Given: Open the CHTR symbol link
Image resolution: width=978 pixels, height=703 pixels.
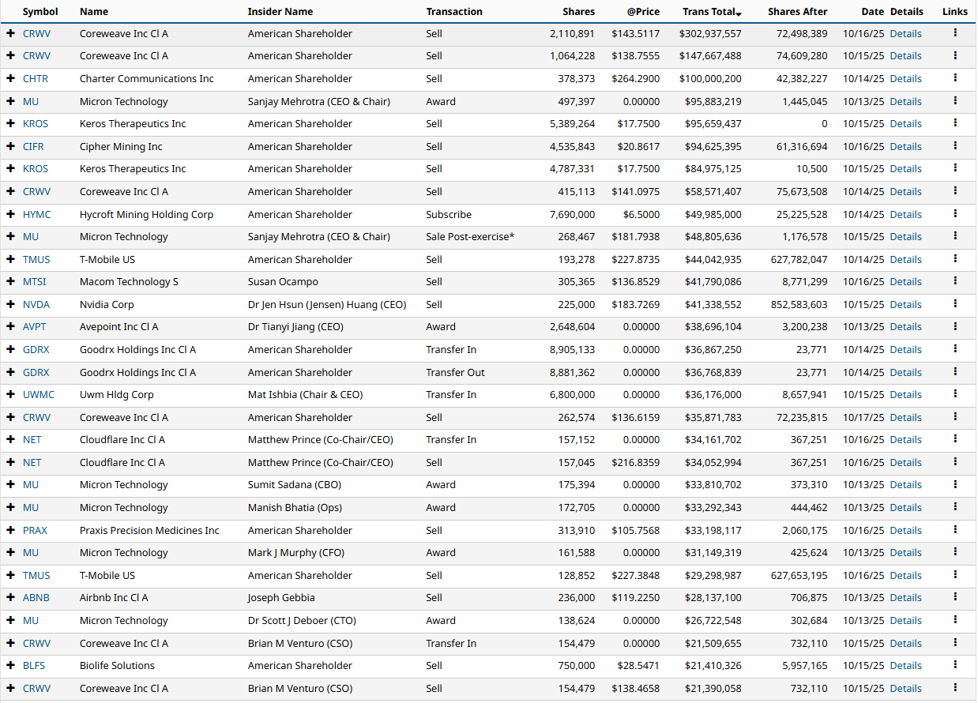Looking at the screenshot, I should point(36,78).
